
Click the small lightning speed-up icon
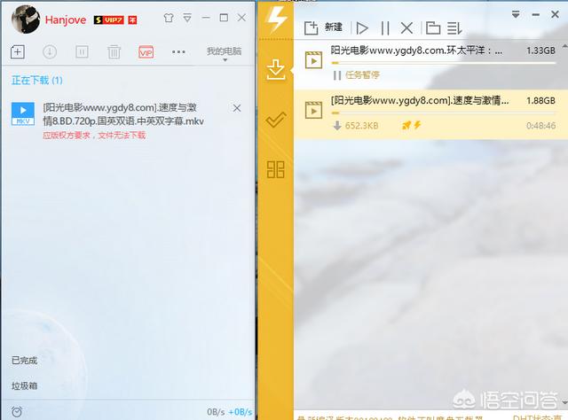(417, 125)
